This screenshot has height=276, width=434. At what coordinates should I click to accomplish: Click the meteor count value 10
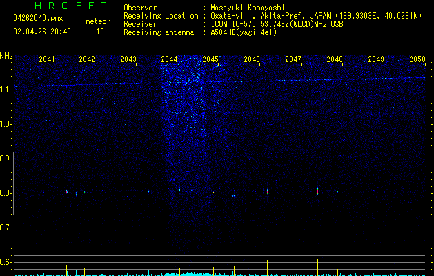tap(100, 32)
